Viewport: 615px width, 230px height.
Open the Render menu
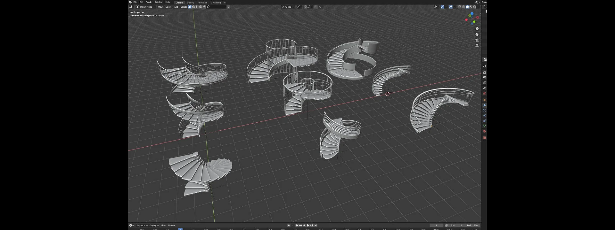click(x=149, y=2)
